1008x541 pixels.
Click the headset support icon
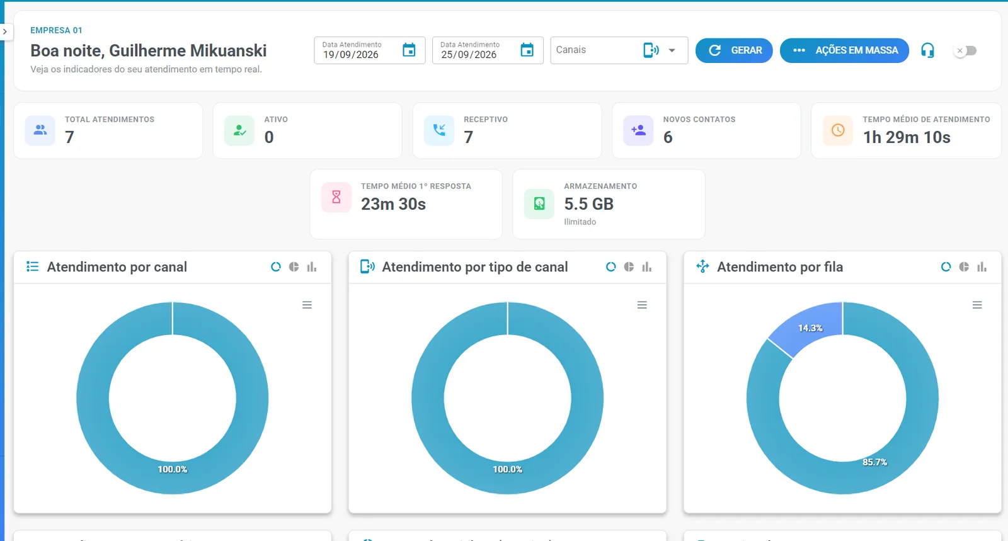pyautogui.click(x=927, y=50)
